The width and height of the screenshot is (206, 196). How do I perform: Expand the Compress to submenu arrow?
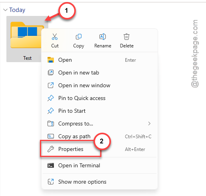[x=149, y=123]
